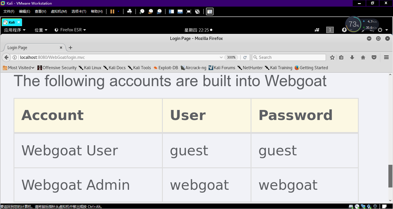Open the 文件(F) menu

[9, 11]
